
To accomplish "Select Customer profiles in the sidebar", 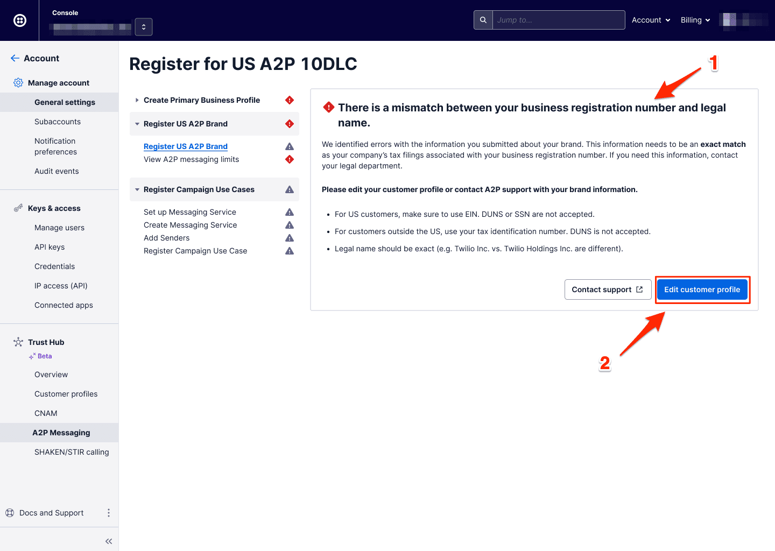I will pyautogui.click(x=66, y=393).
